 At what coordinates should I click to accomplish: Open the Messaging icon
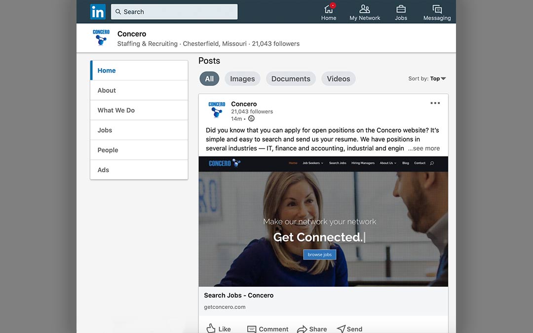point(437,12)
